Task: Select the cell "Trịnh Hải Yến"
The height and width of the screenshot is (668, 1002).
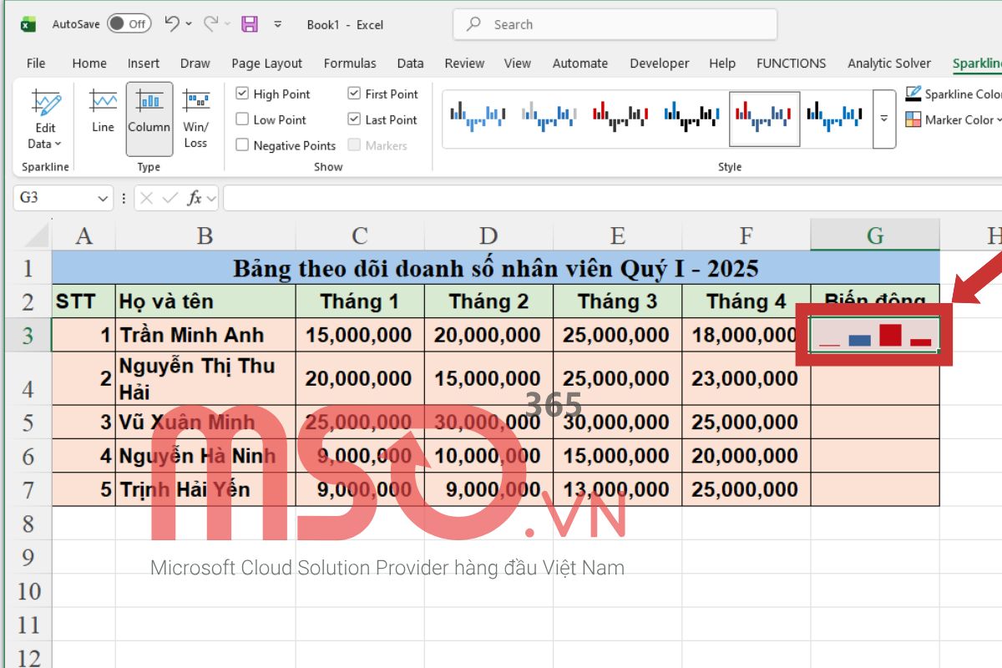Action: pos(205,489)
